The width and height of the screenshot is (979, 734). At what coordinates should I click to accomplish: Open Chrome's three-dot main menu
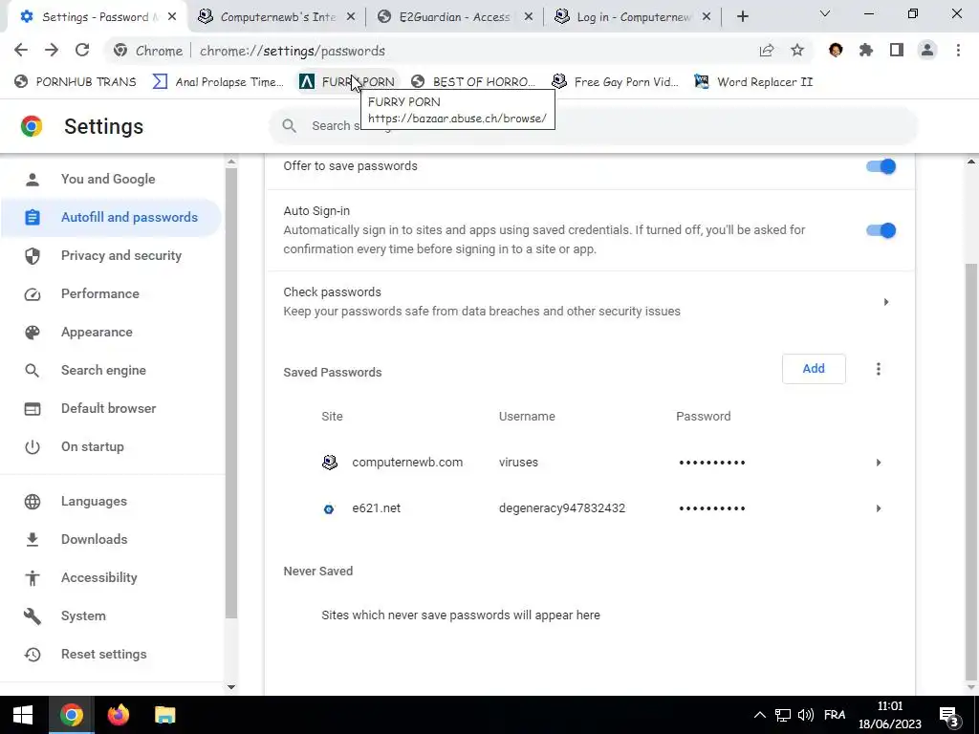click(x=958, y=51)
